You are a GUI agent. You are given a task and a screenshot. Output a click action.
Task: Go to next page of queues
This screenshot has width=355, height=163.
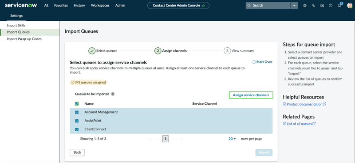pos(174,139)
